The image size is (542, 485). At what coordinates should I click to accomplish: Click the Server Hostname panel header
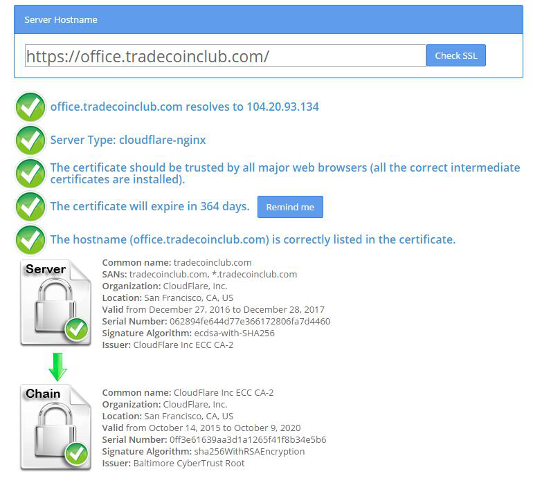pyautogui.click(x=269, y=19)
